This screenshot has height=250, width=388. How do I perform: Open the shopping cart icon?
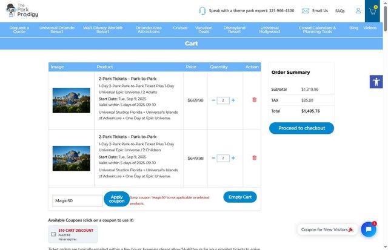pyautogui.click(x=372, y=11)
